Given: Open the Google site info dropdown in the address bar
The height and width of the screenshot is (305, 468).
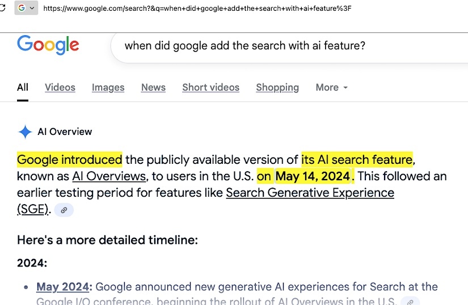Looking at the screenshot, I should coord(26,8).
